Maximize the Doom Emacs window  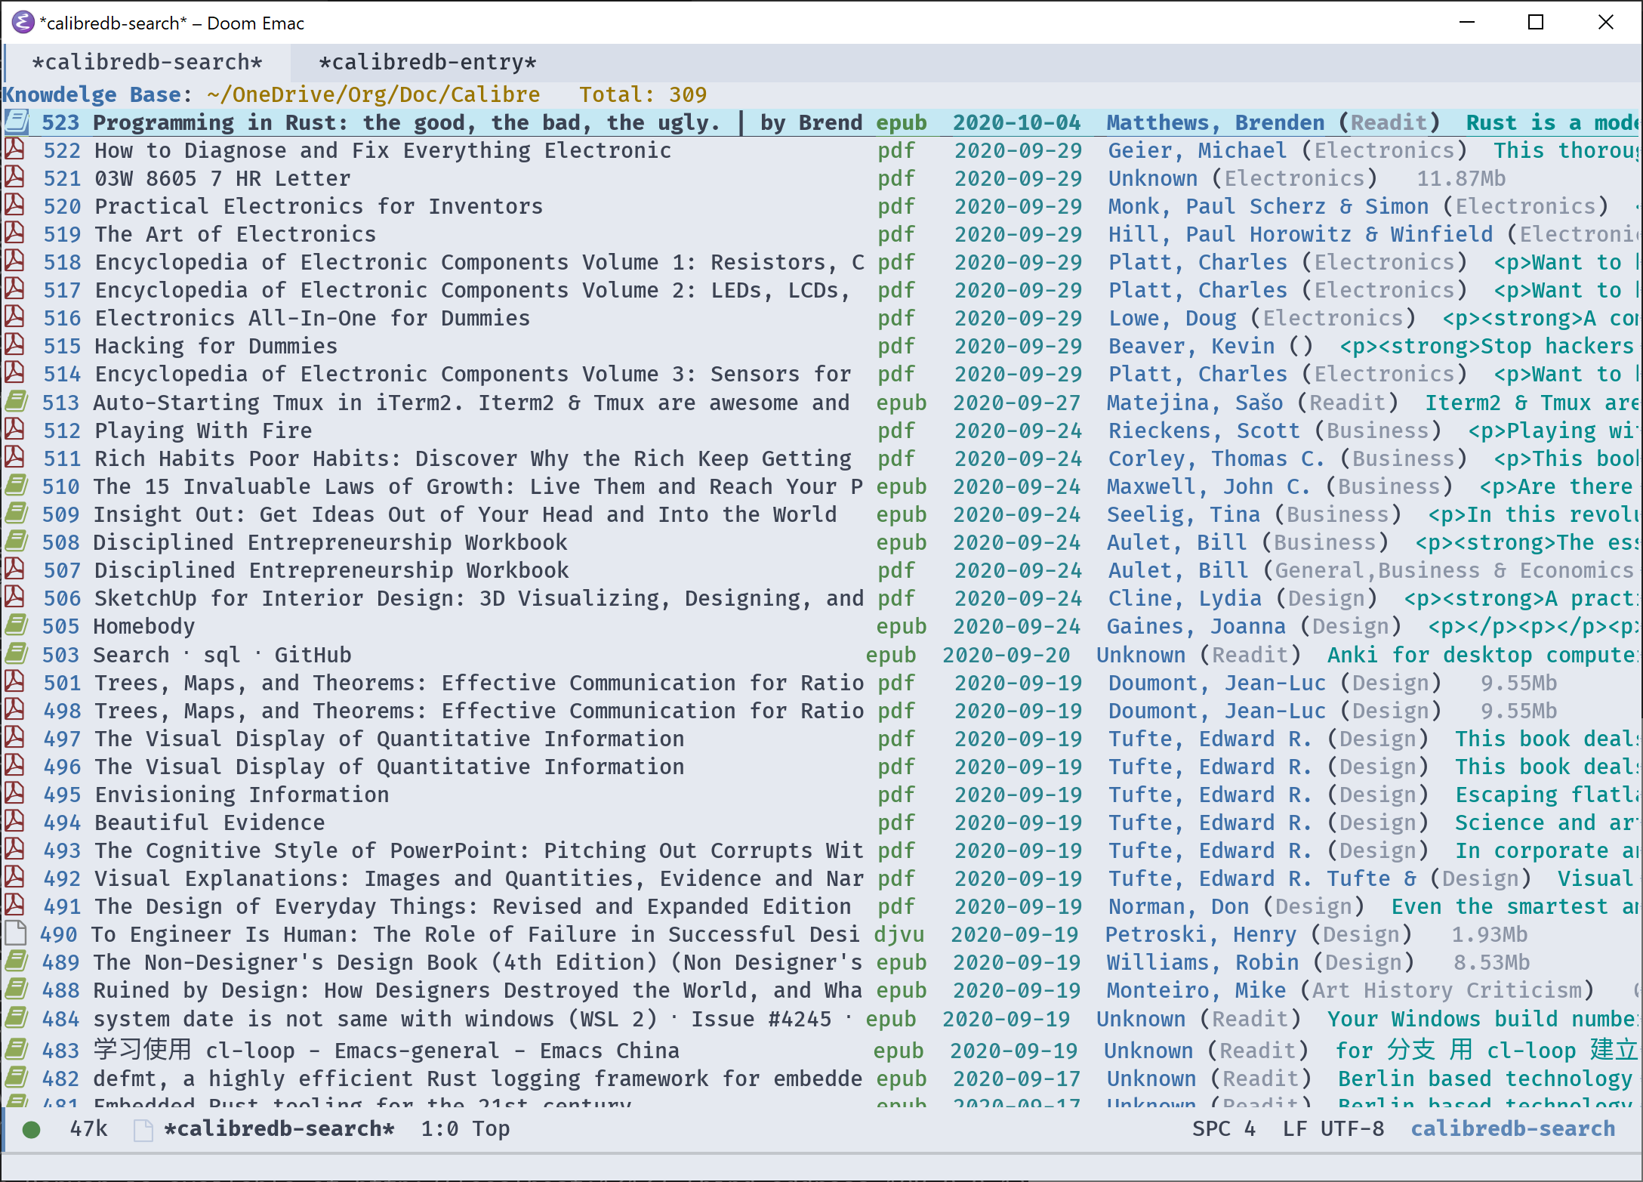(1535, 23)
